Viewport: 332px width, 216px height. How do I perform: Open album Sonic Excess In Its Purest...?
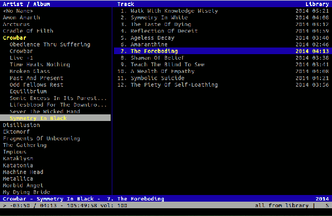(x=58, y=98)
